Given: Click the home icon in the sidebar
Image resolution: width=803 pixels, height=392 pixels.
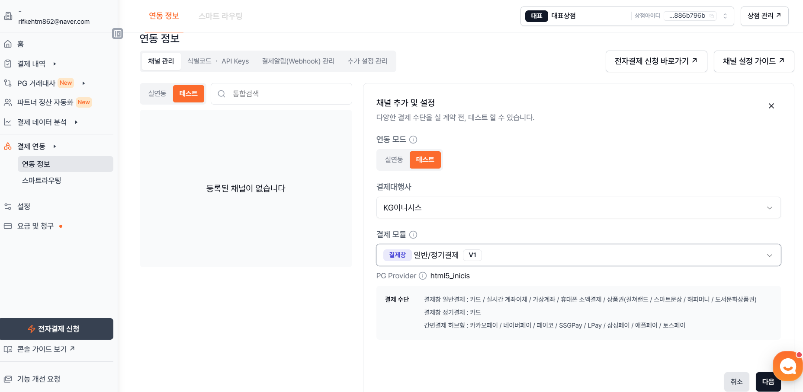Looking at the screenshot, I should click(8, 44).
